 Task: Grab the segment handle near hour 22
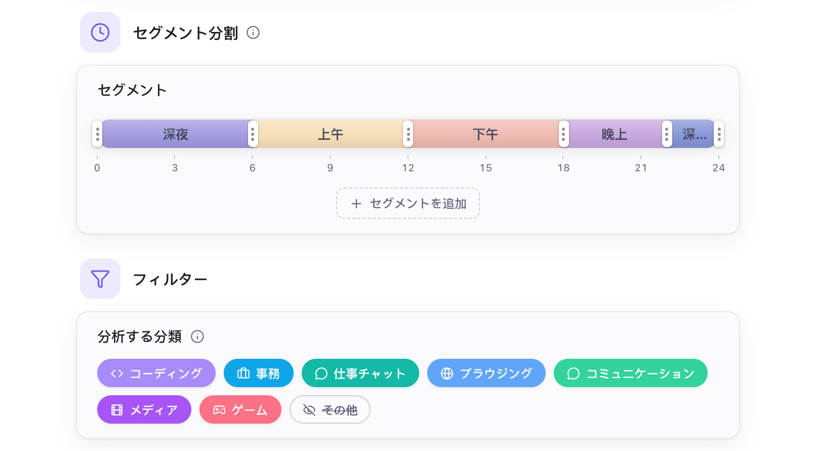point(667,134)
